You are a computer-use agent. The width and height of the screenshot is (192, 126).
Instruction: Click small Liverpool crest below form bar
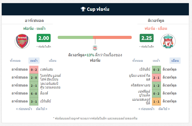coord(95,48)
